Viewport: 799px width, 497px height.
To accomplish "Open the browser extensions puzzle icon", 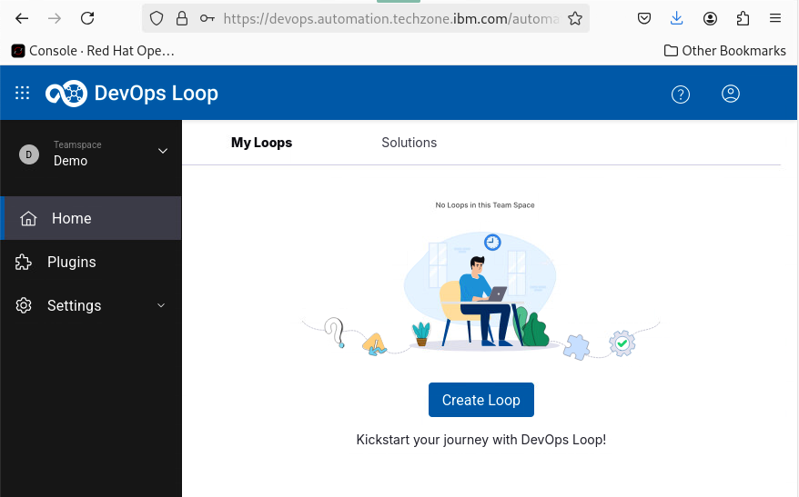I will [x=743, y=19].
